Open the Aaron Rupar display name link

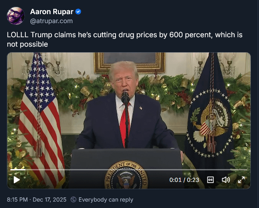click(52, 12)
